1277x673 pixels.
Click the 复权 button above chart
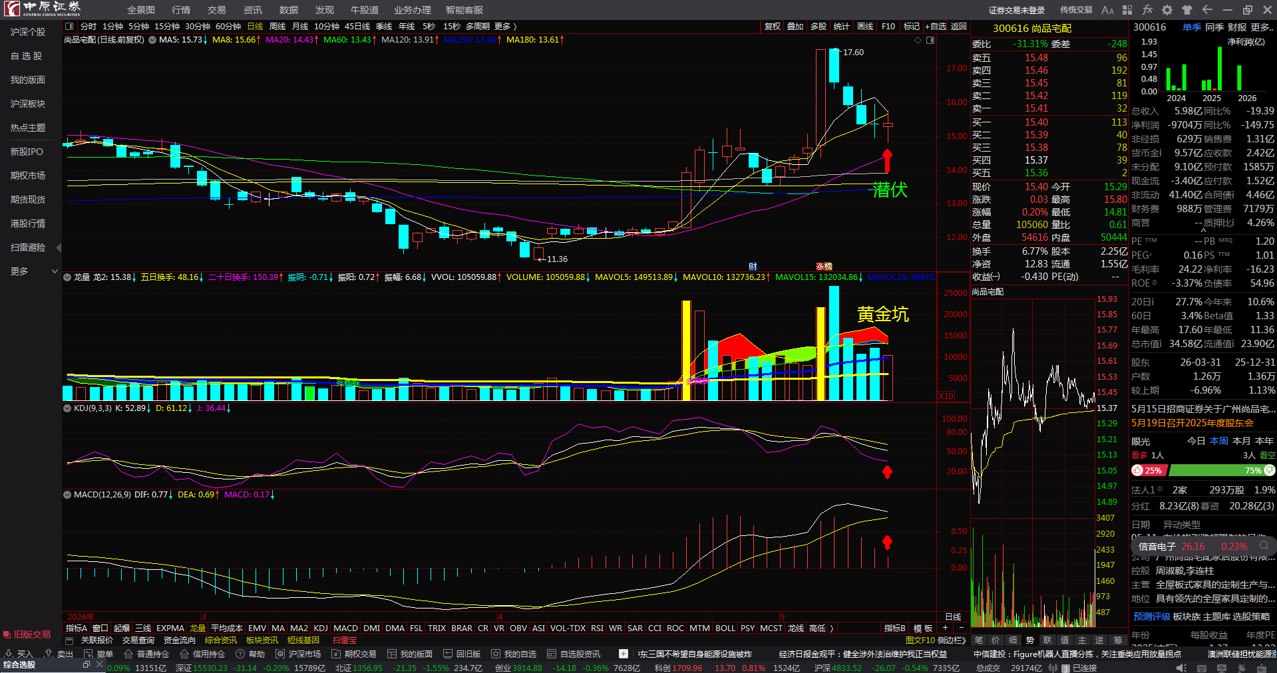tap(773, 27)
